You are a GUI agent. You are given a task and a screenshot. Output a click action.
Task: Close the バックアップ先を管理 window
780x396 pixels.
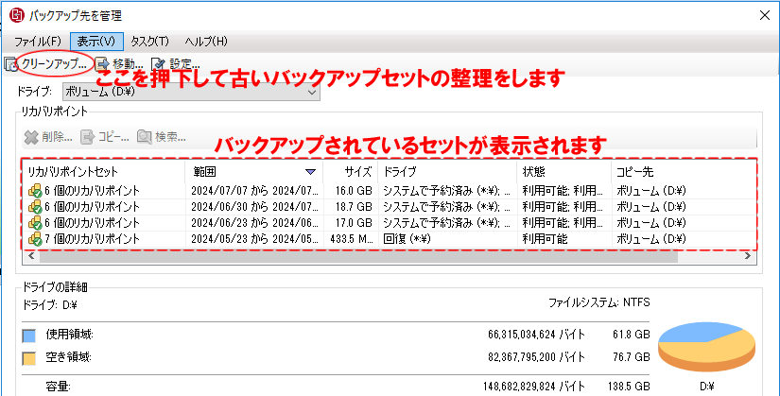tap(765, 15)
